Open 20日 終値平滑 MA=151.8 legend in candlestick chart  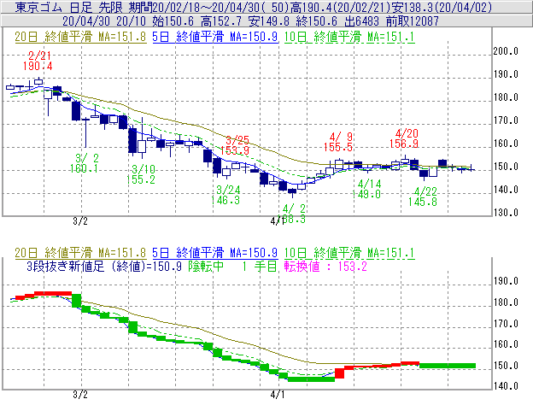pyautogui.click(x=80, y=37)
